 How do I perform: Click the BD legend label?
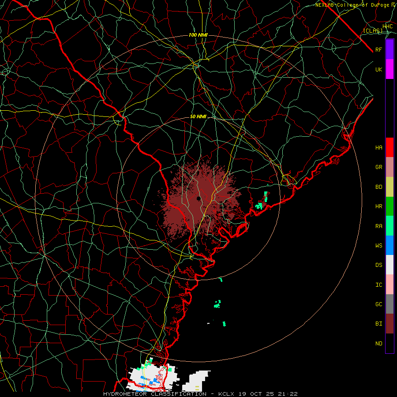[x=378, y=187]
